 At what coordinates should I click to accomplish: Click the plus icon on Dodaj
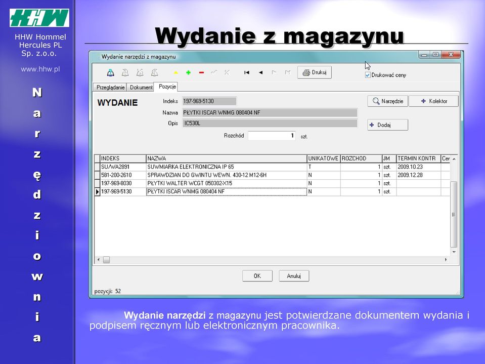point(372,125)
